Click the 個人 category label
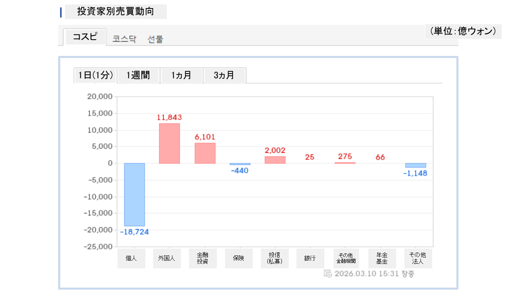The height and width of the screenshot is (291, 517). [x=131, y=258]
